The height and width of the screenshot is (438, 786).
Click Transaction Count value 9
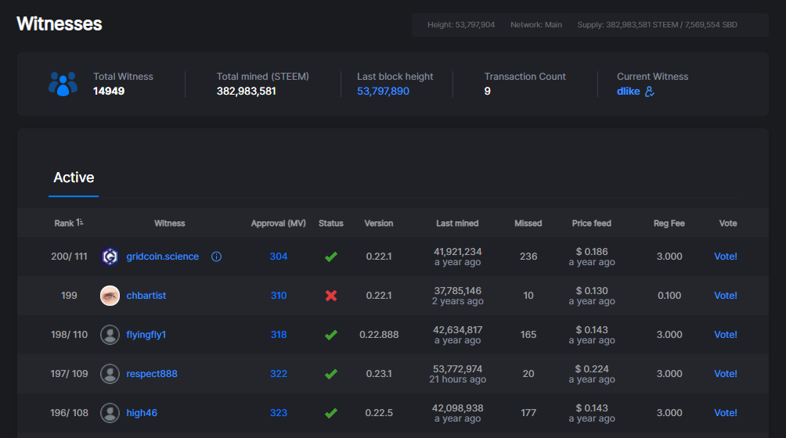[x=487, y=91]
